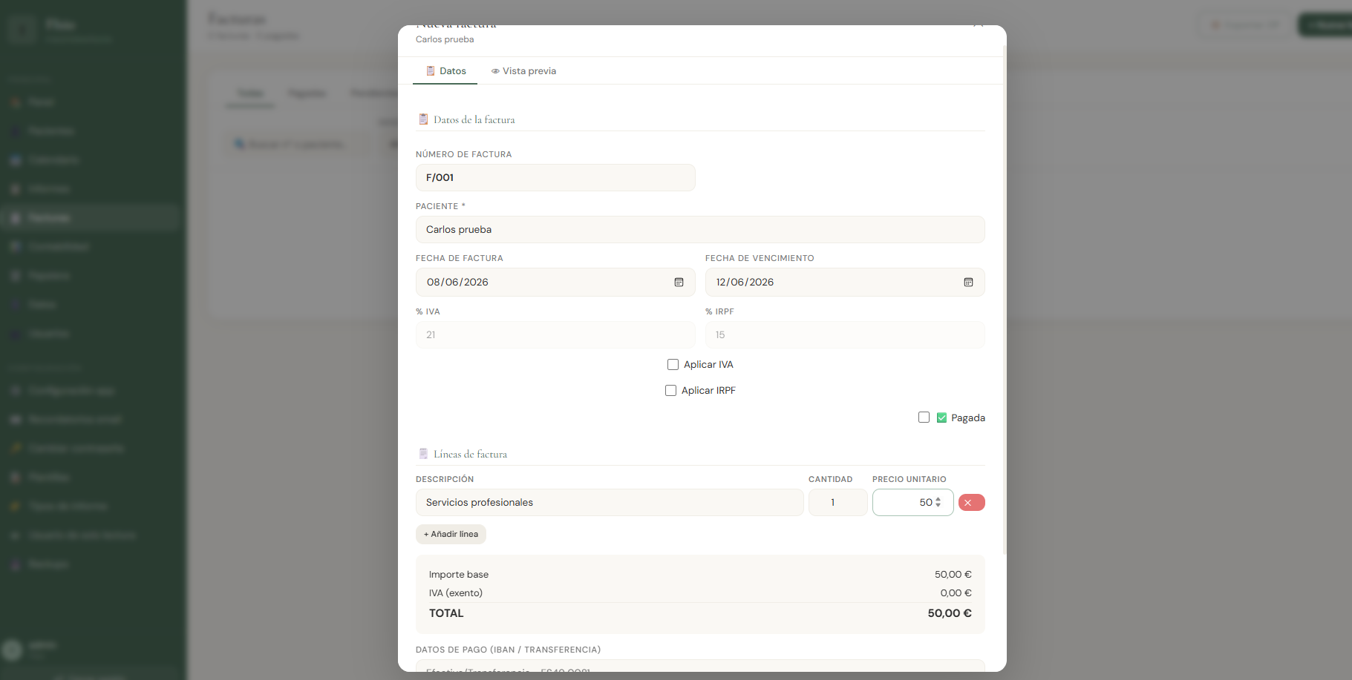Image resolution: width=1352 pixels, height=680 pixels.
Task: Click the eye icon of Vista previa
Action: click(495, 71)
